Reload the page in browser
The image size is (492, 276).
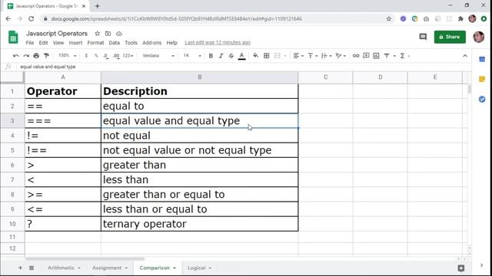[31, 18]
